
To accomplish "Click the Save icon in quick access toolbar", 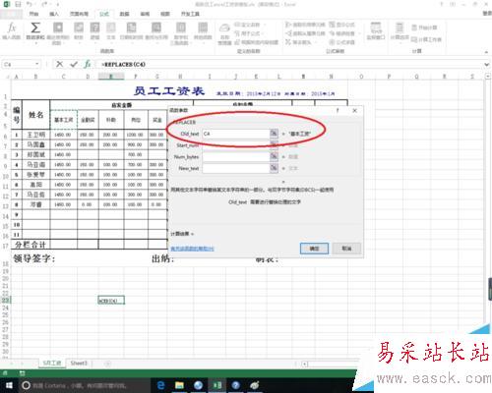I will click(18, 4).
